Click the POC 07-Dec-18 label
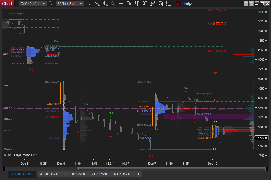 [217, 109]
